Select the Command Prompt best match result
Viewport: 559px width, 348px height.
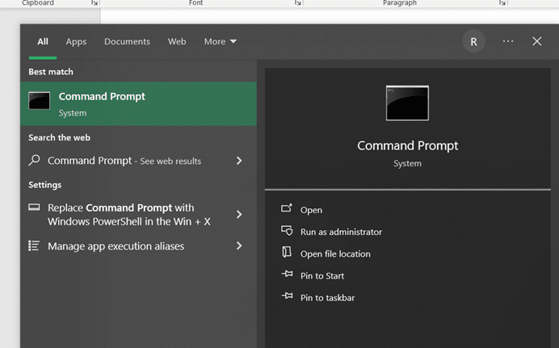(x=139, y=103)
